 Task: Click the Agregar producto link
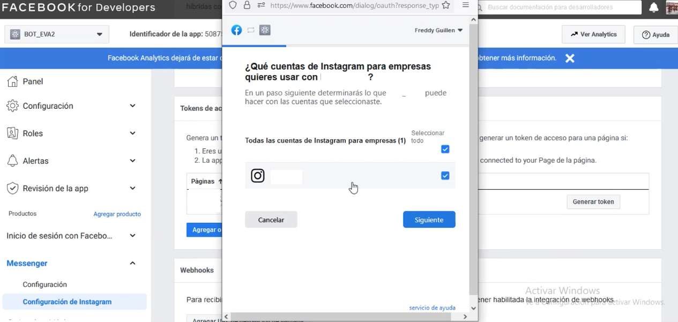click(x=117, y=214)
